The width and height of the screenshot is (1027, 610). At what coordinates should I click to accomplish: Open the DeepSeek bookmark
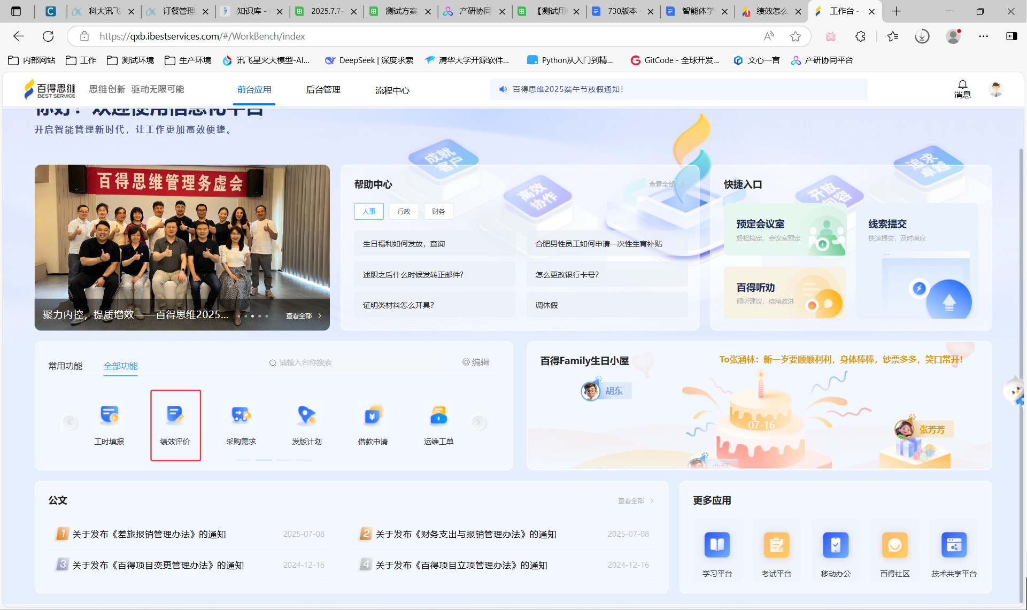pos(369,60)
